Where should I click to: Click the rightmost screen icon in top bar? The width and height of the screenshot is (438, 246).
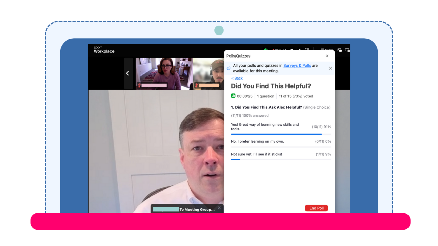[x=347, y=50]
